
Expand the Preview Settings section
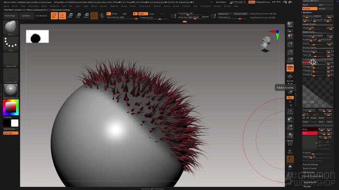(x=310, y=164)
